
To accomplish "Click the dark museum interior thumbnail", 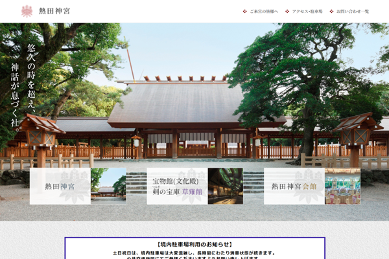I will tap(226, 186).
